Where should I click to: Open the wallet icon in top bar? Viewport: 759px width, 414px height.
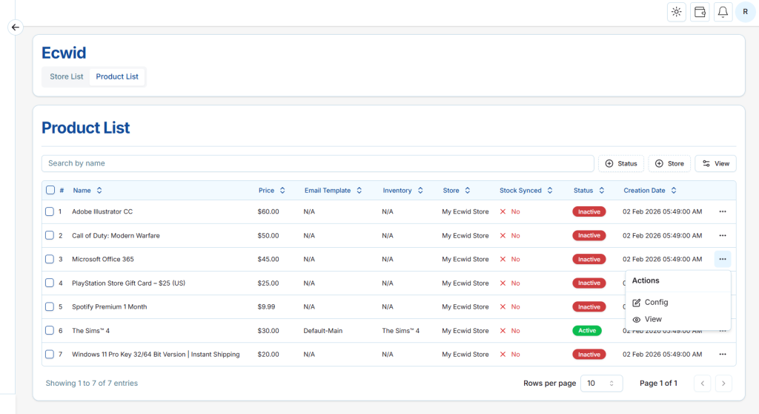click(x=700, y=12)
